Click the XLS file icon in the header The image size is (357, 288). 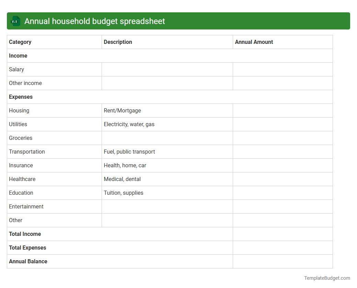(15, 21)
